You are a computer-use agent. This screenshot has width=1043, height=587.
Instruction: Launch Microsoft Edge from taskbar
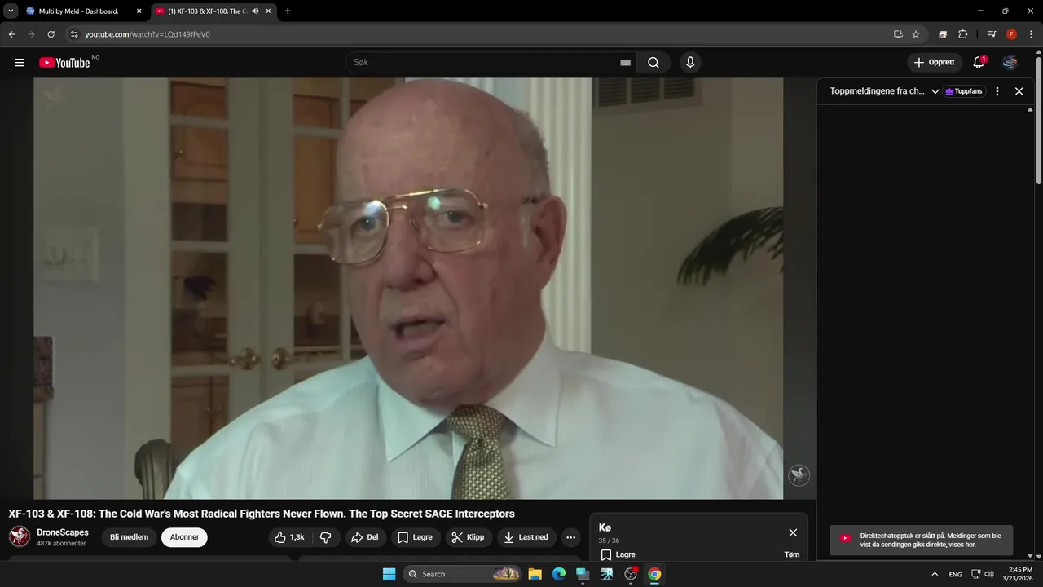point(559,574)
